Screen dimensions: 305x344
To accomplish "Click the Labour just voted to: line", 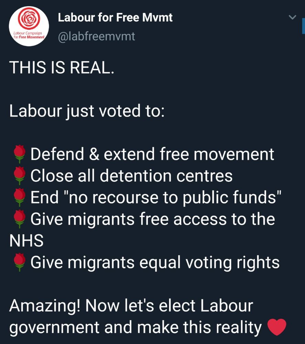I will (87, 111).
